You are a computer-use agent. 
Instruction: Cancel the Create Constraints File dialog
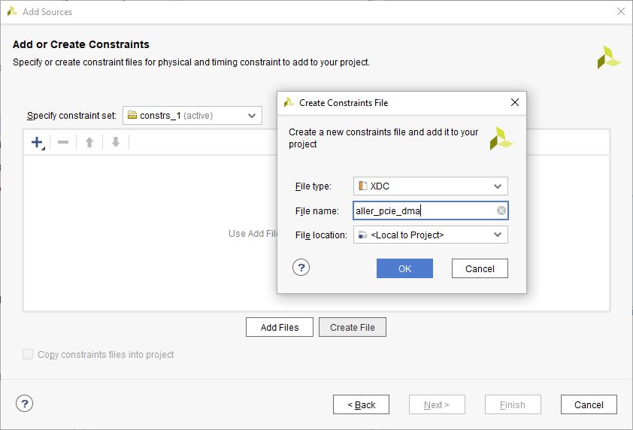coord(480,268)
